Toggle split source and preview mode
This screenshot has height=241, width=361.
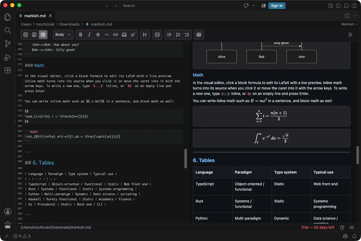(x=43, y=35)
